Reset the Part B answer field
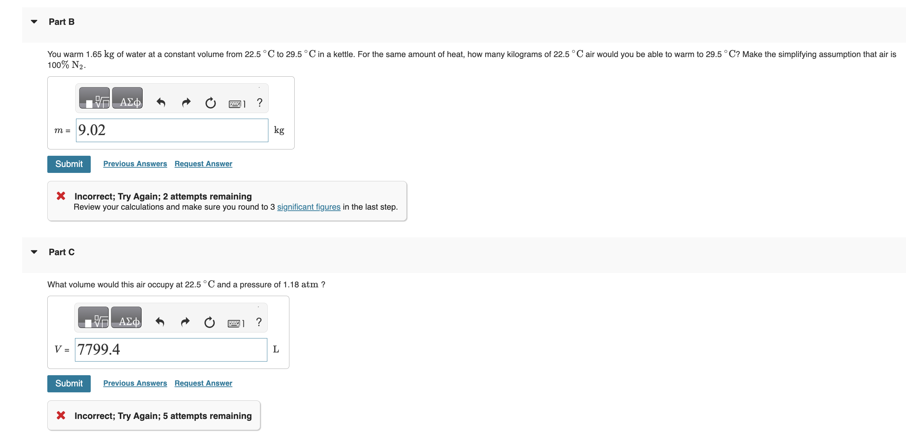Image resolution: width=906 pixels, height=448 pixels. [x=210, y=103]
